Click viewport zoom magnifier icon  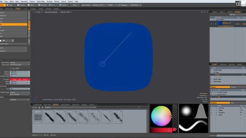point(204,12)
